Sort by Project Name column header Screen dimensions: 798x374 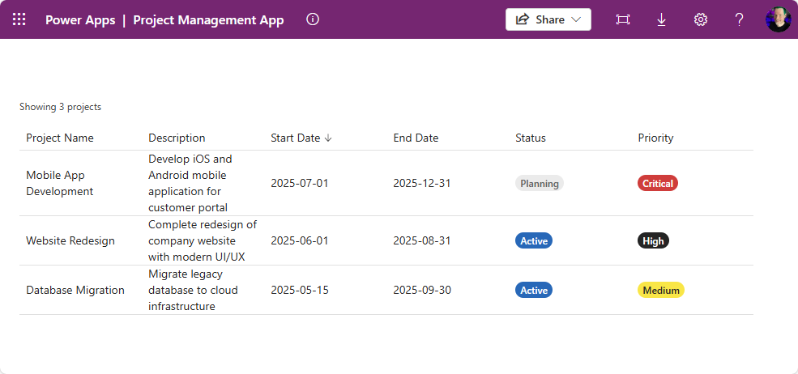(x=60, y=138)
